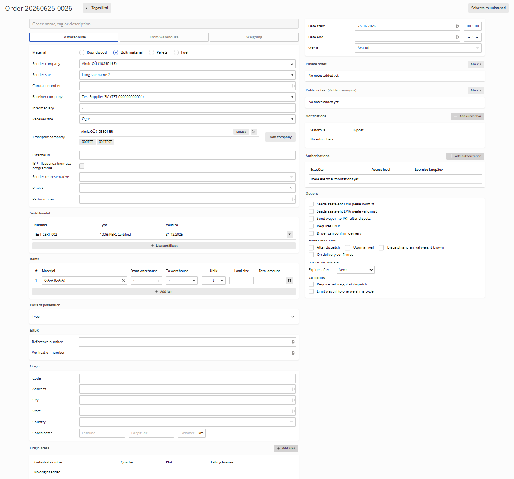The width and height of the screenshot is (514, 479).
Task: Enable Limit waybill to one weighing cycle
Action: click(311, 291)
